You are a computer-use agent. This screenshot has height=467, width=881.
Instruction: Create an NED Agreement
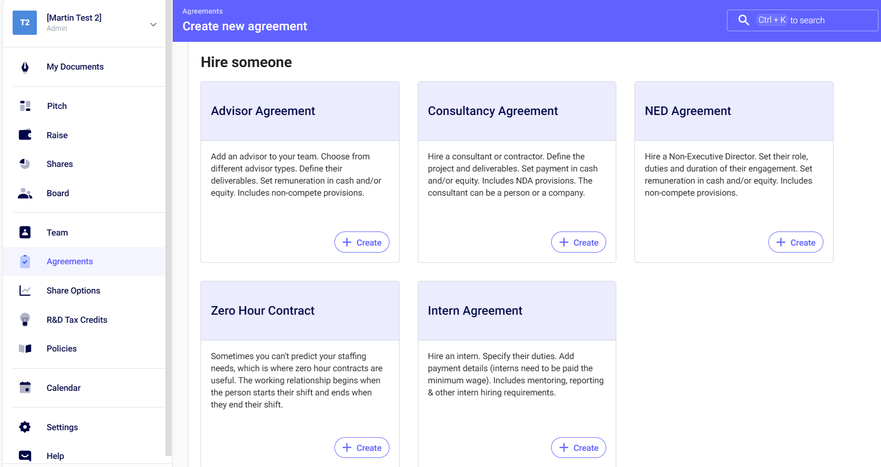pyautogui.click(x=796, y=243)
